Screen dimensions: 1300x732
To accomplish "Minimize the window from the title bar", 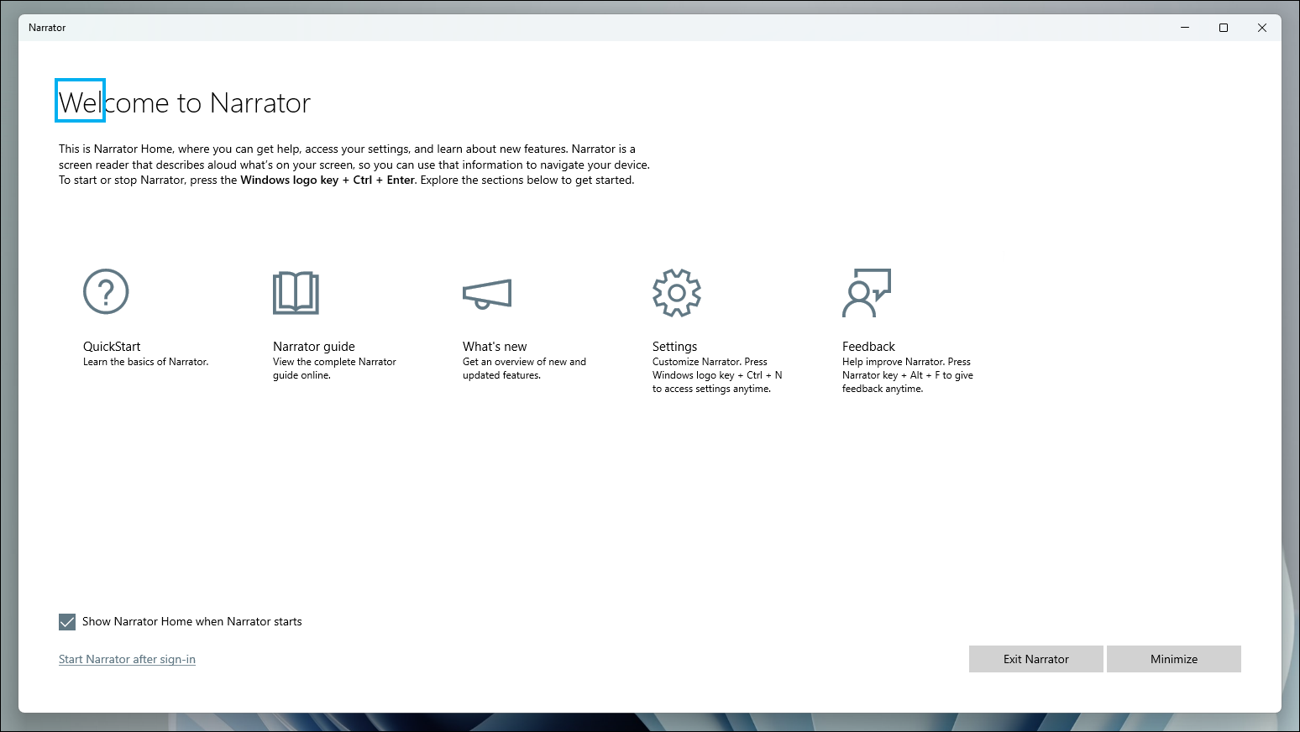I will pos(1185,28).
